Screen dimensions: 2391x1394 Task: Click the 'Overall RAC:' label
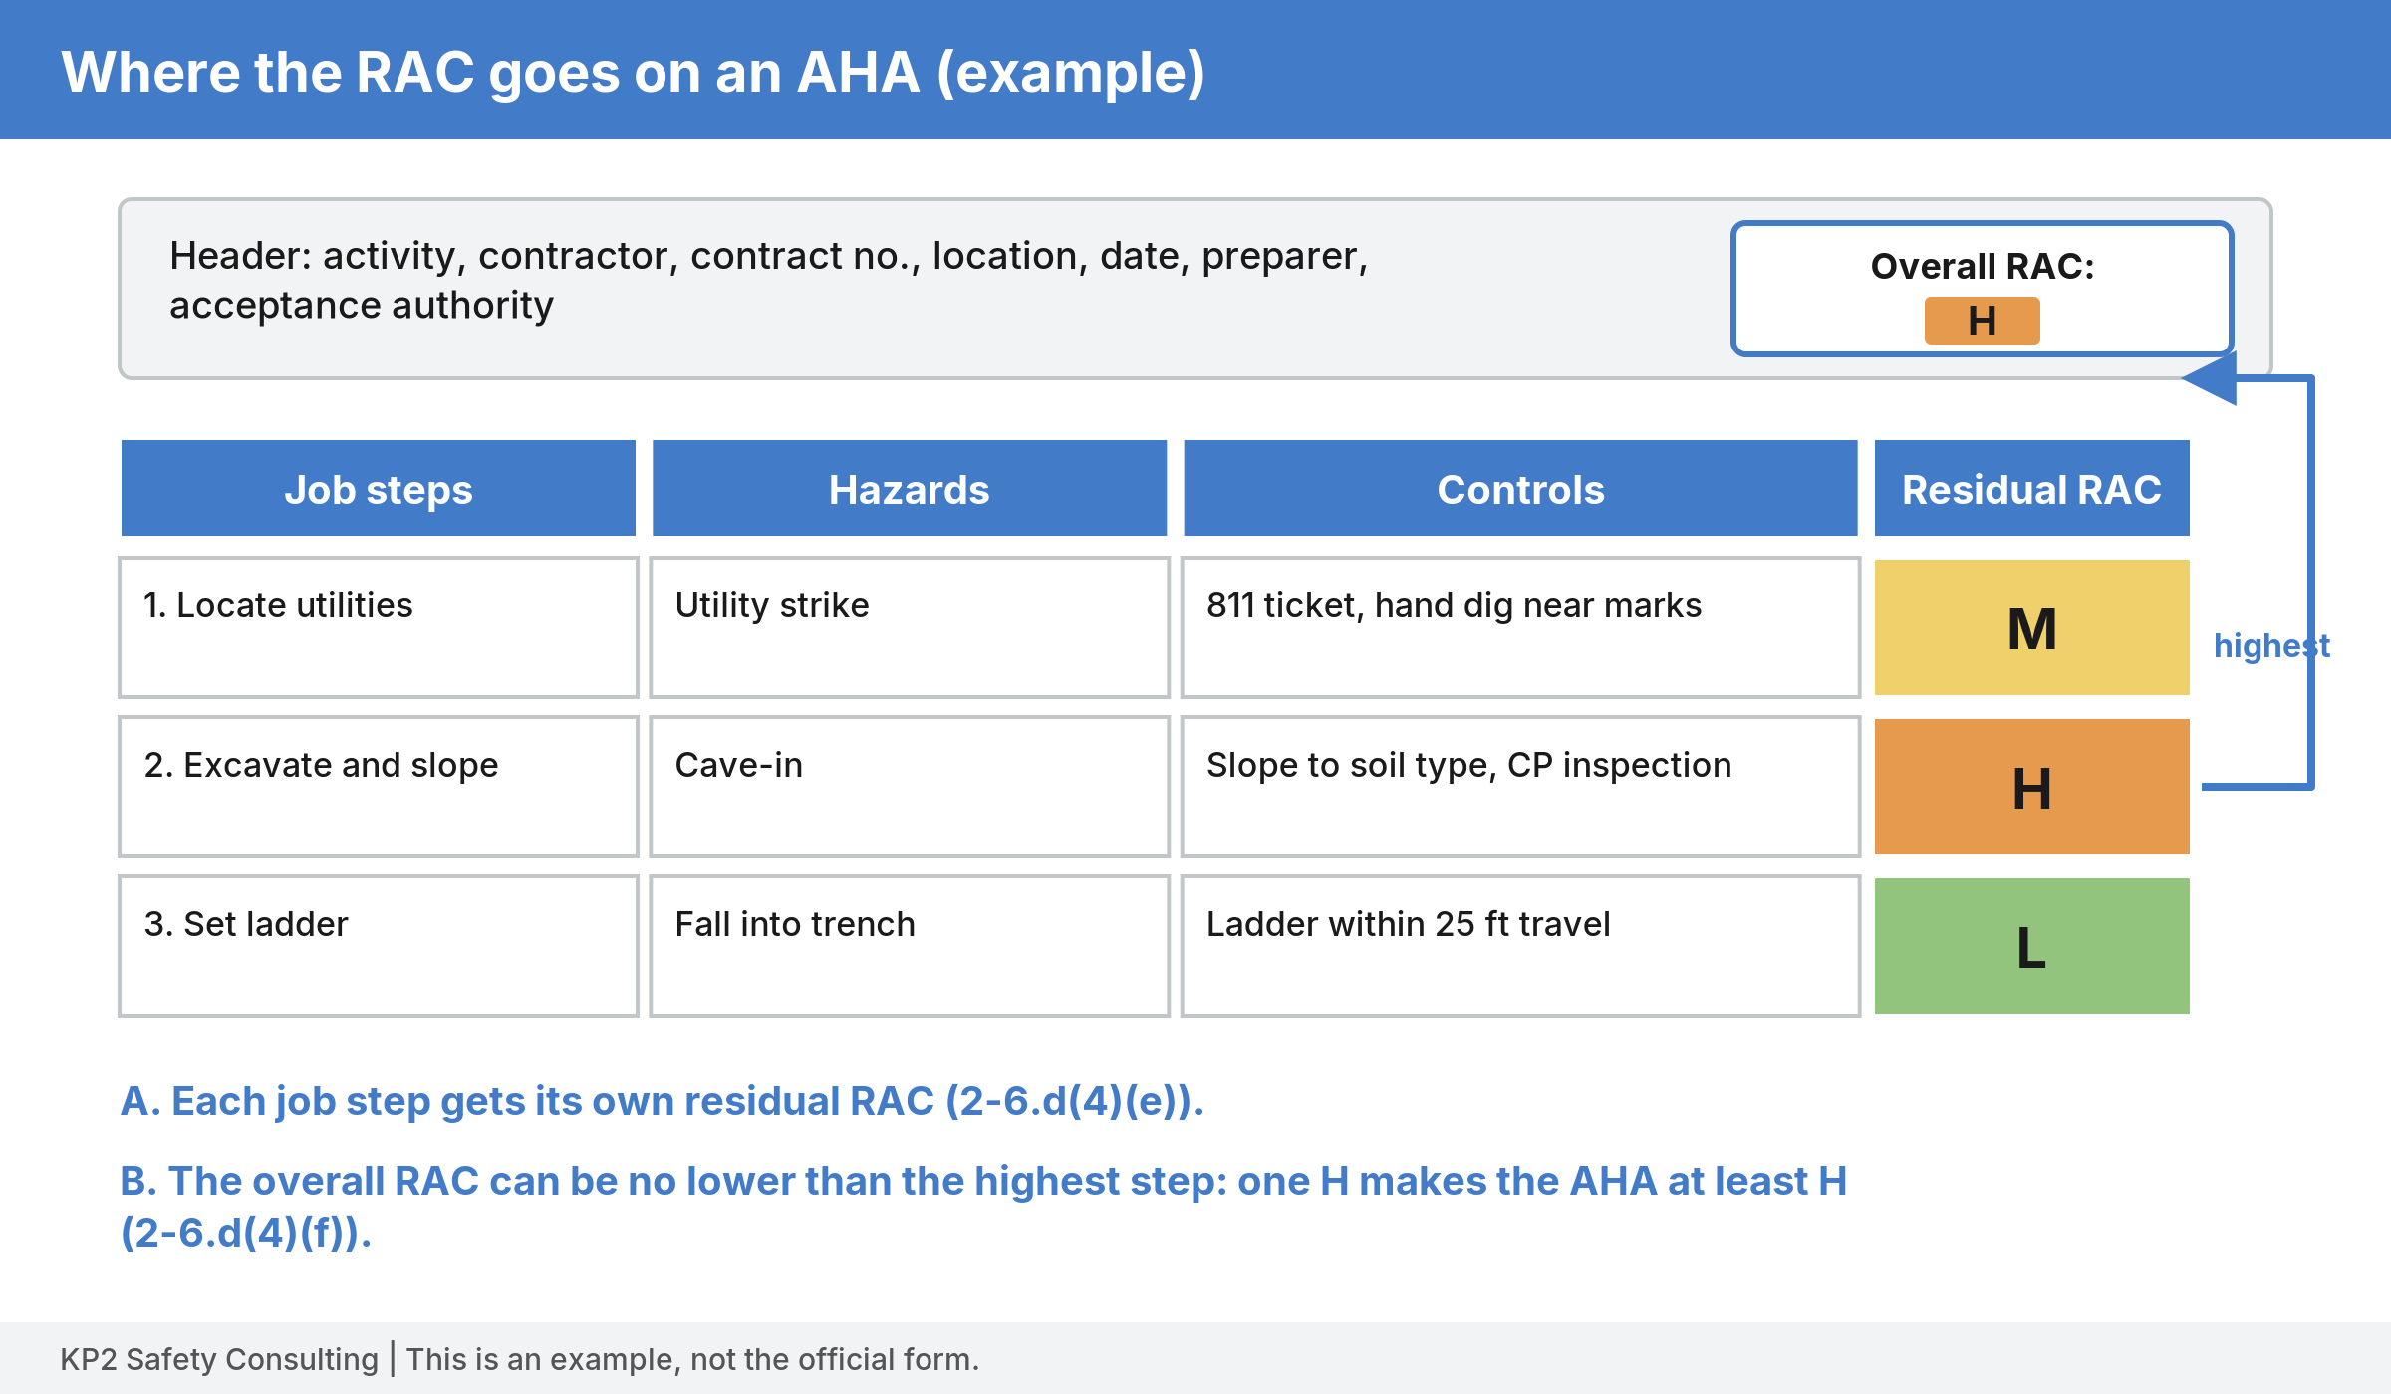coord(1983,266)
